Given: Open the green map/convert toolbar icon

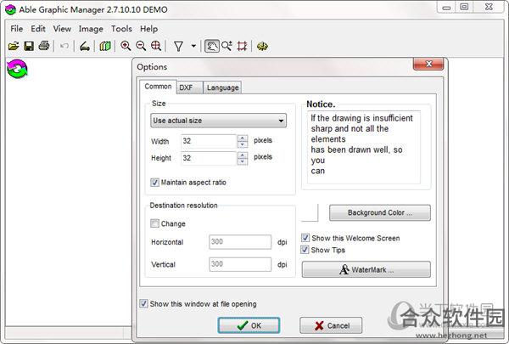Looking at the screenshot, I should pyautogui.click(x=105, y=46).
